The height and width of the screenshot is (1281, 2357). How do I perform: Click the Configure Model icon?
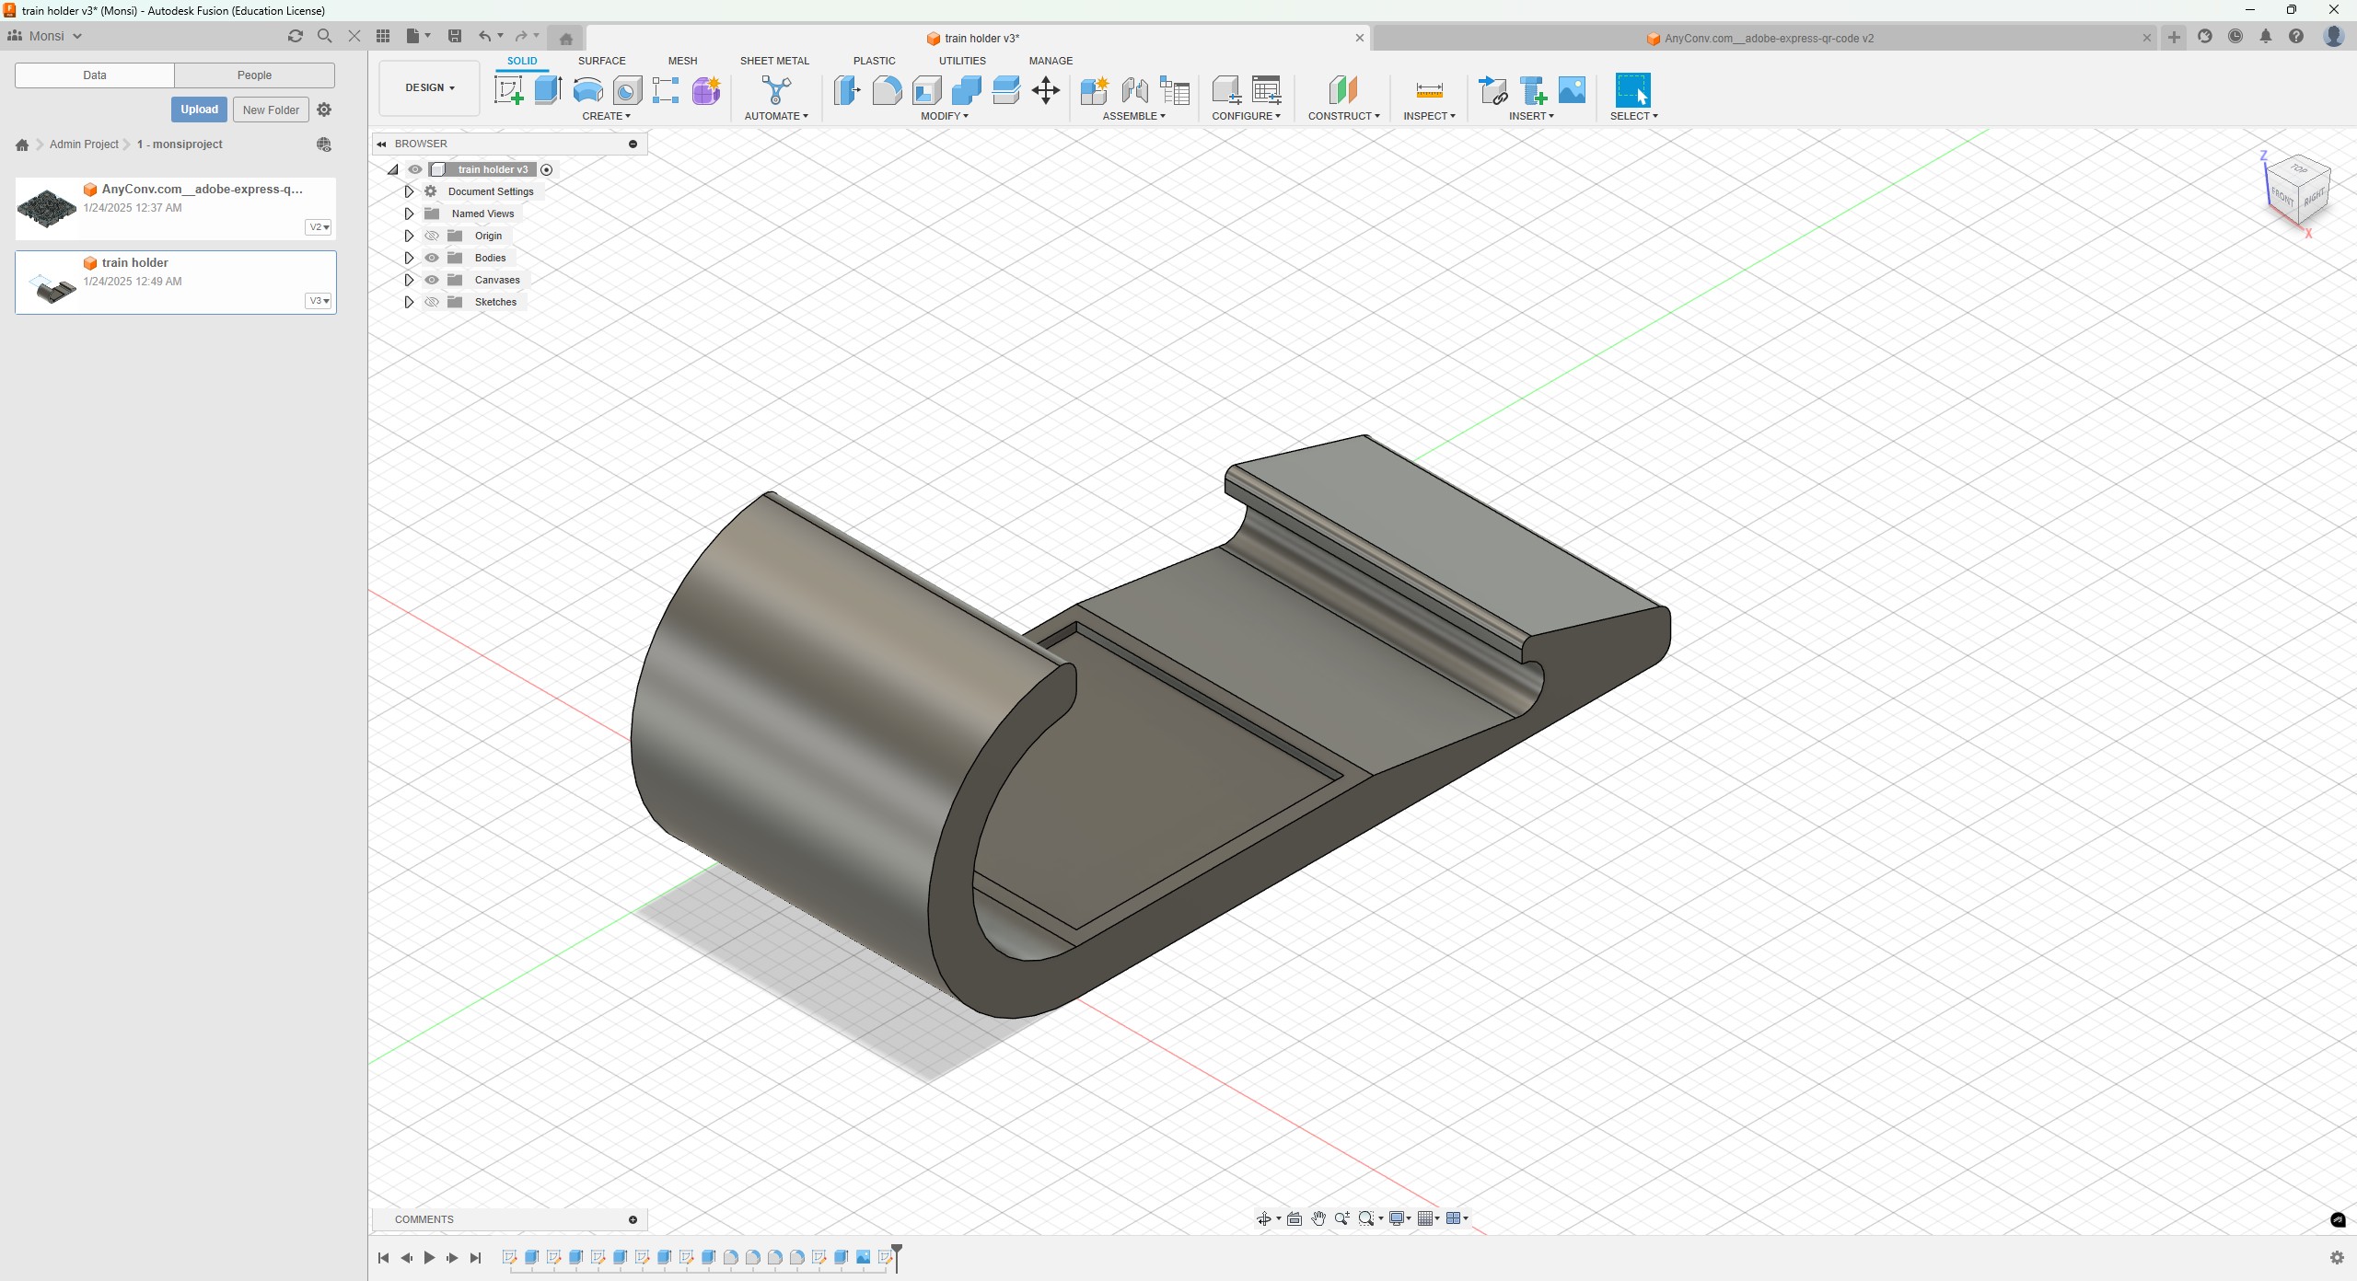(1226, 90)
